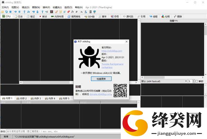Open the Yusuke Kamiyamane link
Screen dimensions: 207x139
tap(112, 64)
